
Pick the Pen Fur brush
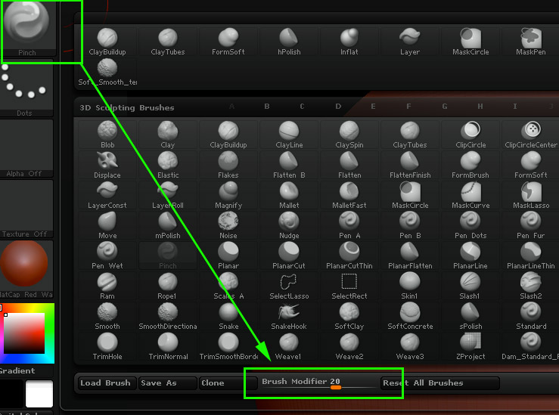[530, 225]
